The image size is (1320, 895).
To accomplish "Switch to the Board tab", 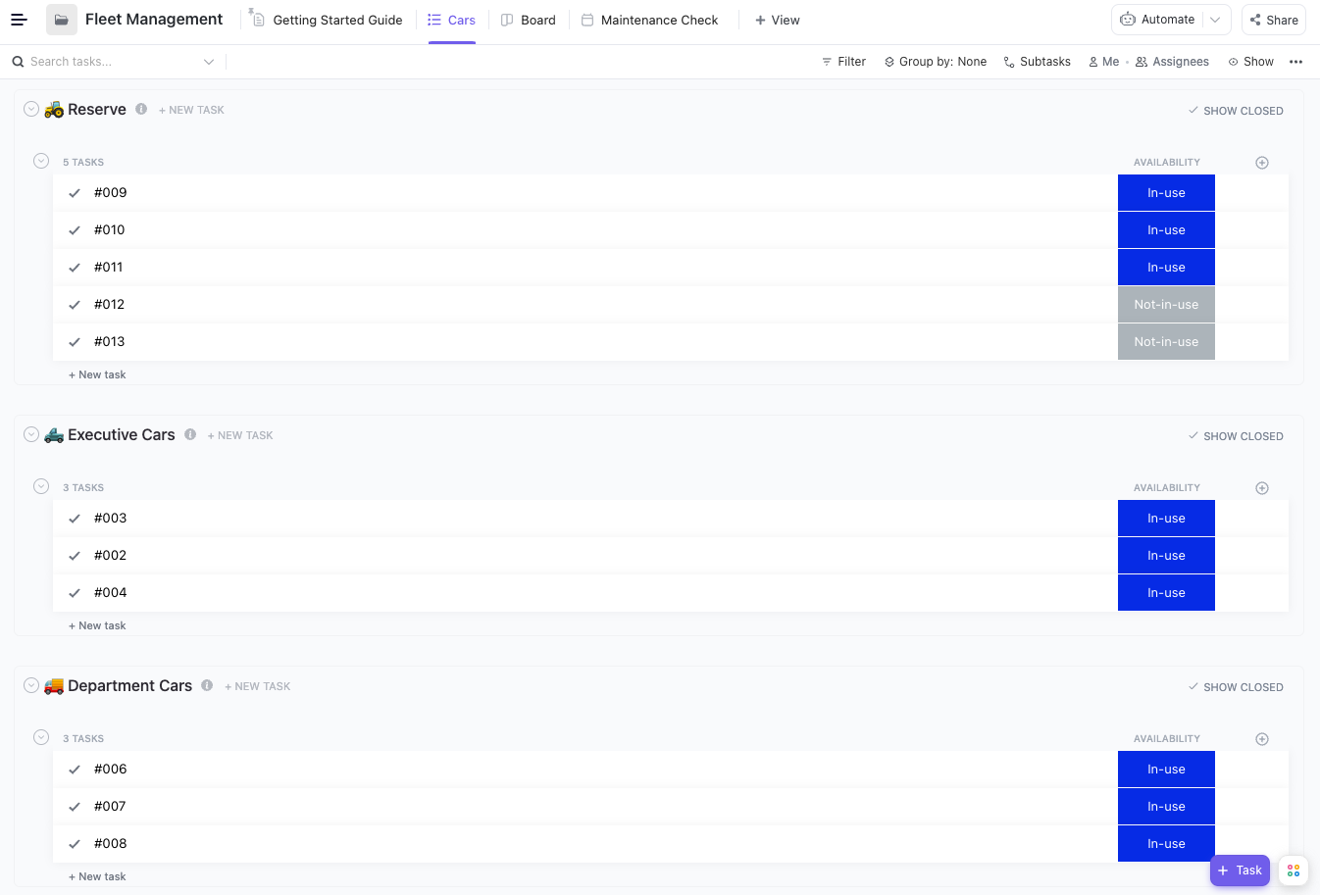I will (x=529, y=20).
